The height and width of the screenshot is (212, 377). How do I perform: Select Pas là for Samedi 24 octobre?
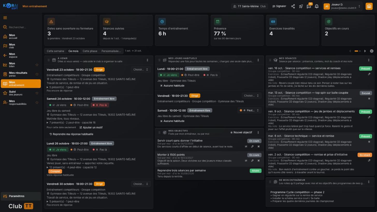click(100, 105)
